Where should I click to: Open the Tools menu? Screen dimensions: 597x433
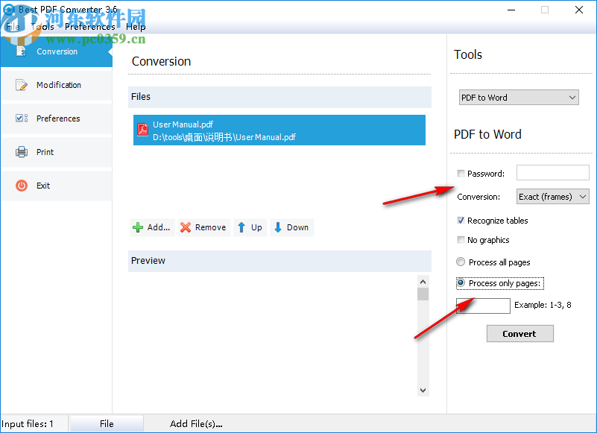point(42,26)
